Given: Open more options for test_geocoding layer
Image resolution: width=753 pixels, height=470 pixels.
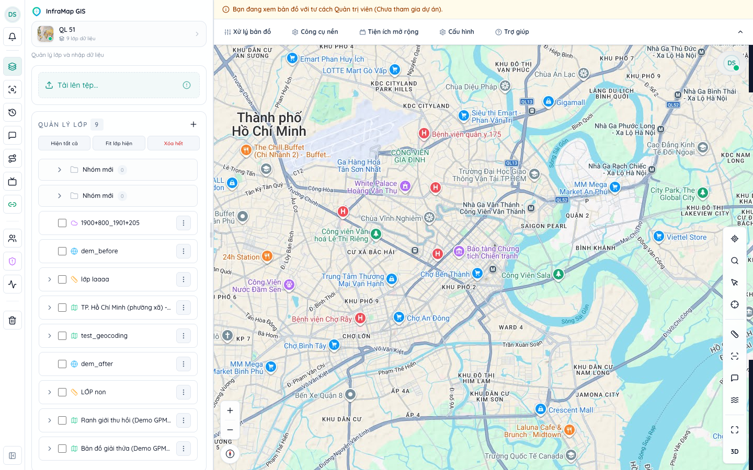Looking at the screenshot, I should (x=184, y=336).
